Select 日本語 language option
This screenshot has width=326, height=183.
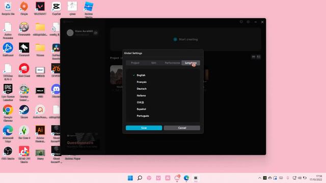141,102
